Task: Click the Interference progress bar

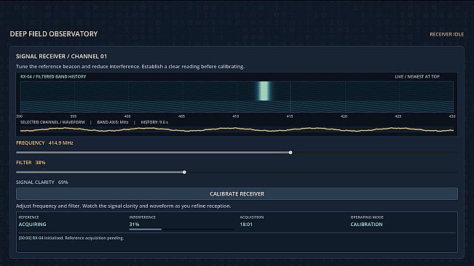Action: (181, 230)
